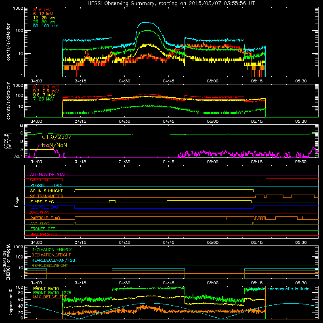Click the 0.3-0.8 MeV legend entry

(46, 91)
